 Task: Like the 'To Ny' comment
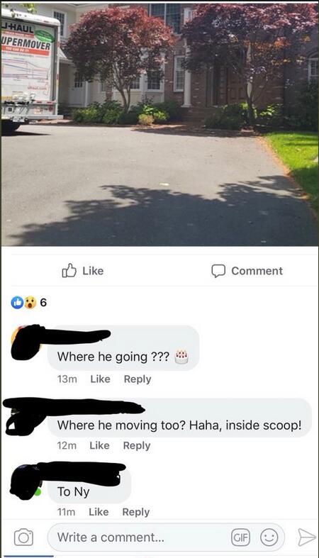(x=99, y=512)
